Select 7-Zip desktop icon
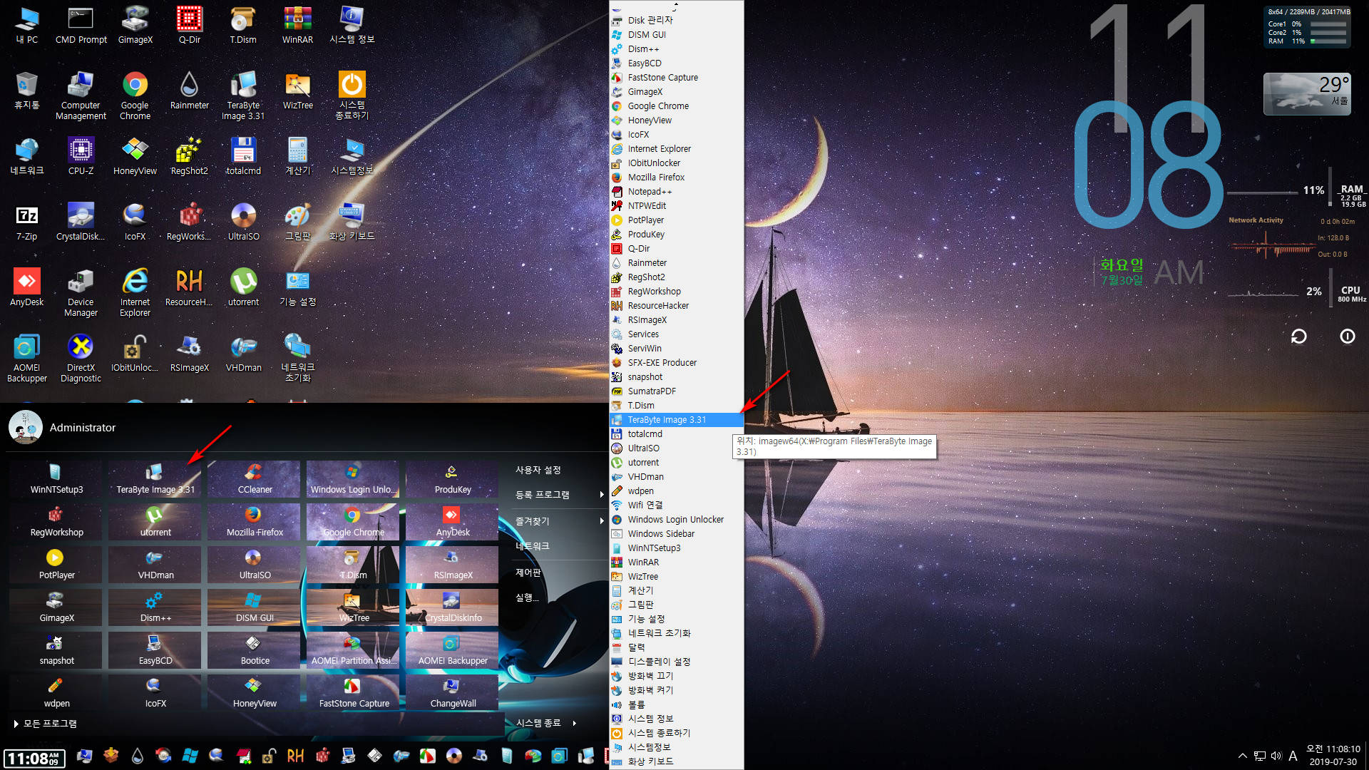Image resolution: width=1369 pixels, height=770 pixels. (x=26, y=222)
